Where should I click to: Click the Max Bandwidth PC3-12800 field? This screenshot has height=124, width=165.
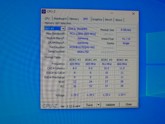82,34
